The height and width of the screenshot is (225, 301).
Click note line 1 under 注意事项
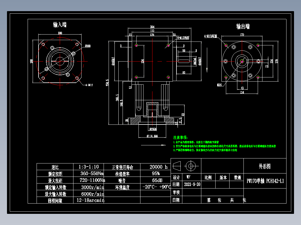click(195, 142)
